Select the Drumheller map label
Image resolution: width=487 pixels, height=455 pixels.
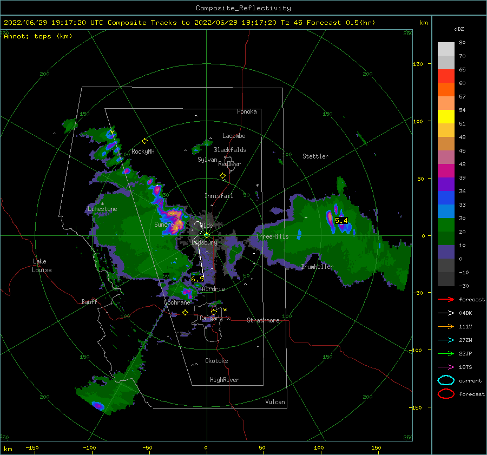(317, 267)
